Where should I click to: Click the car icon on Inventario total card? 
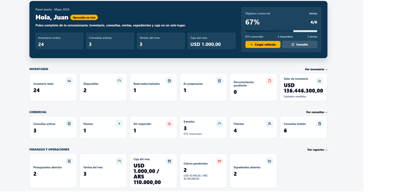69,81
